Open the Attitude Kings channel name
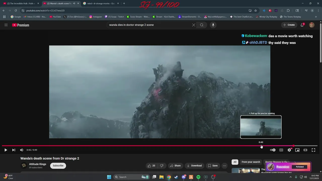 pos(37,164)
